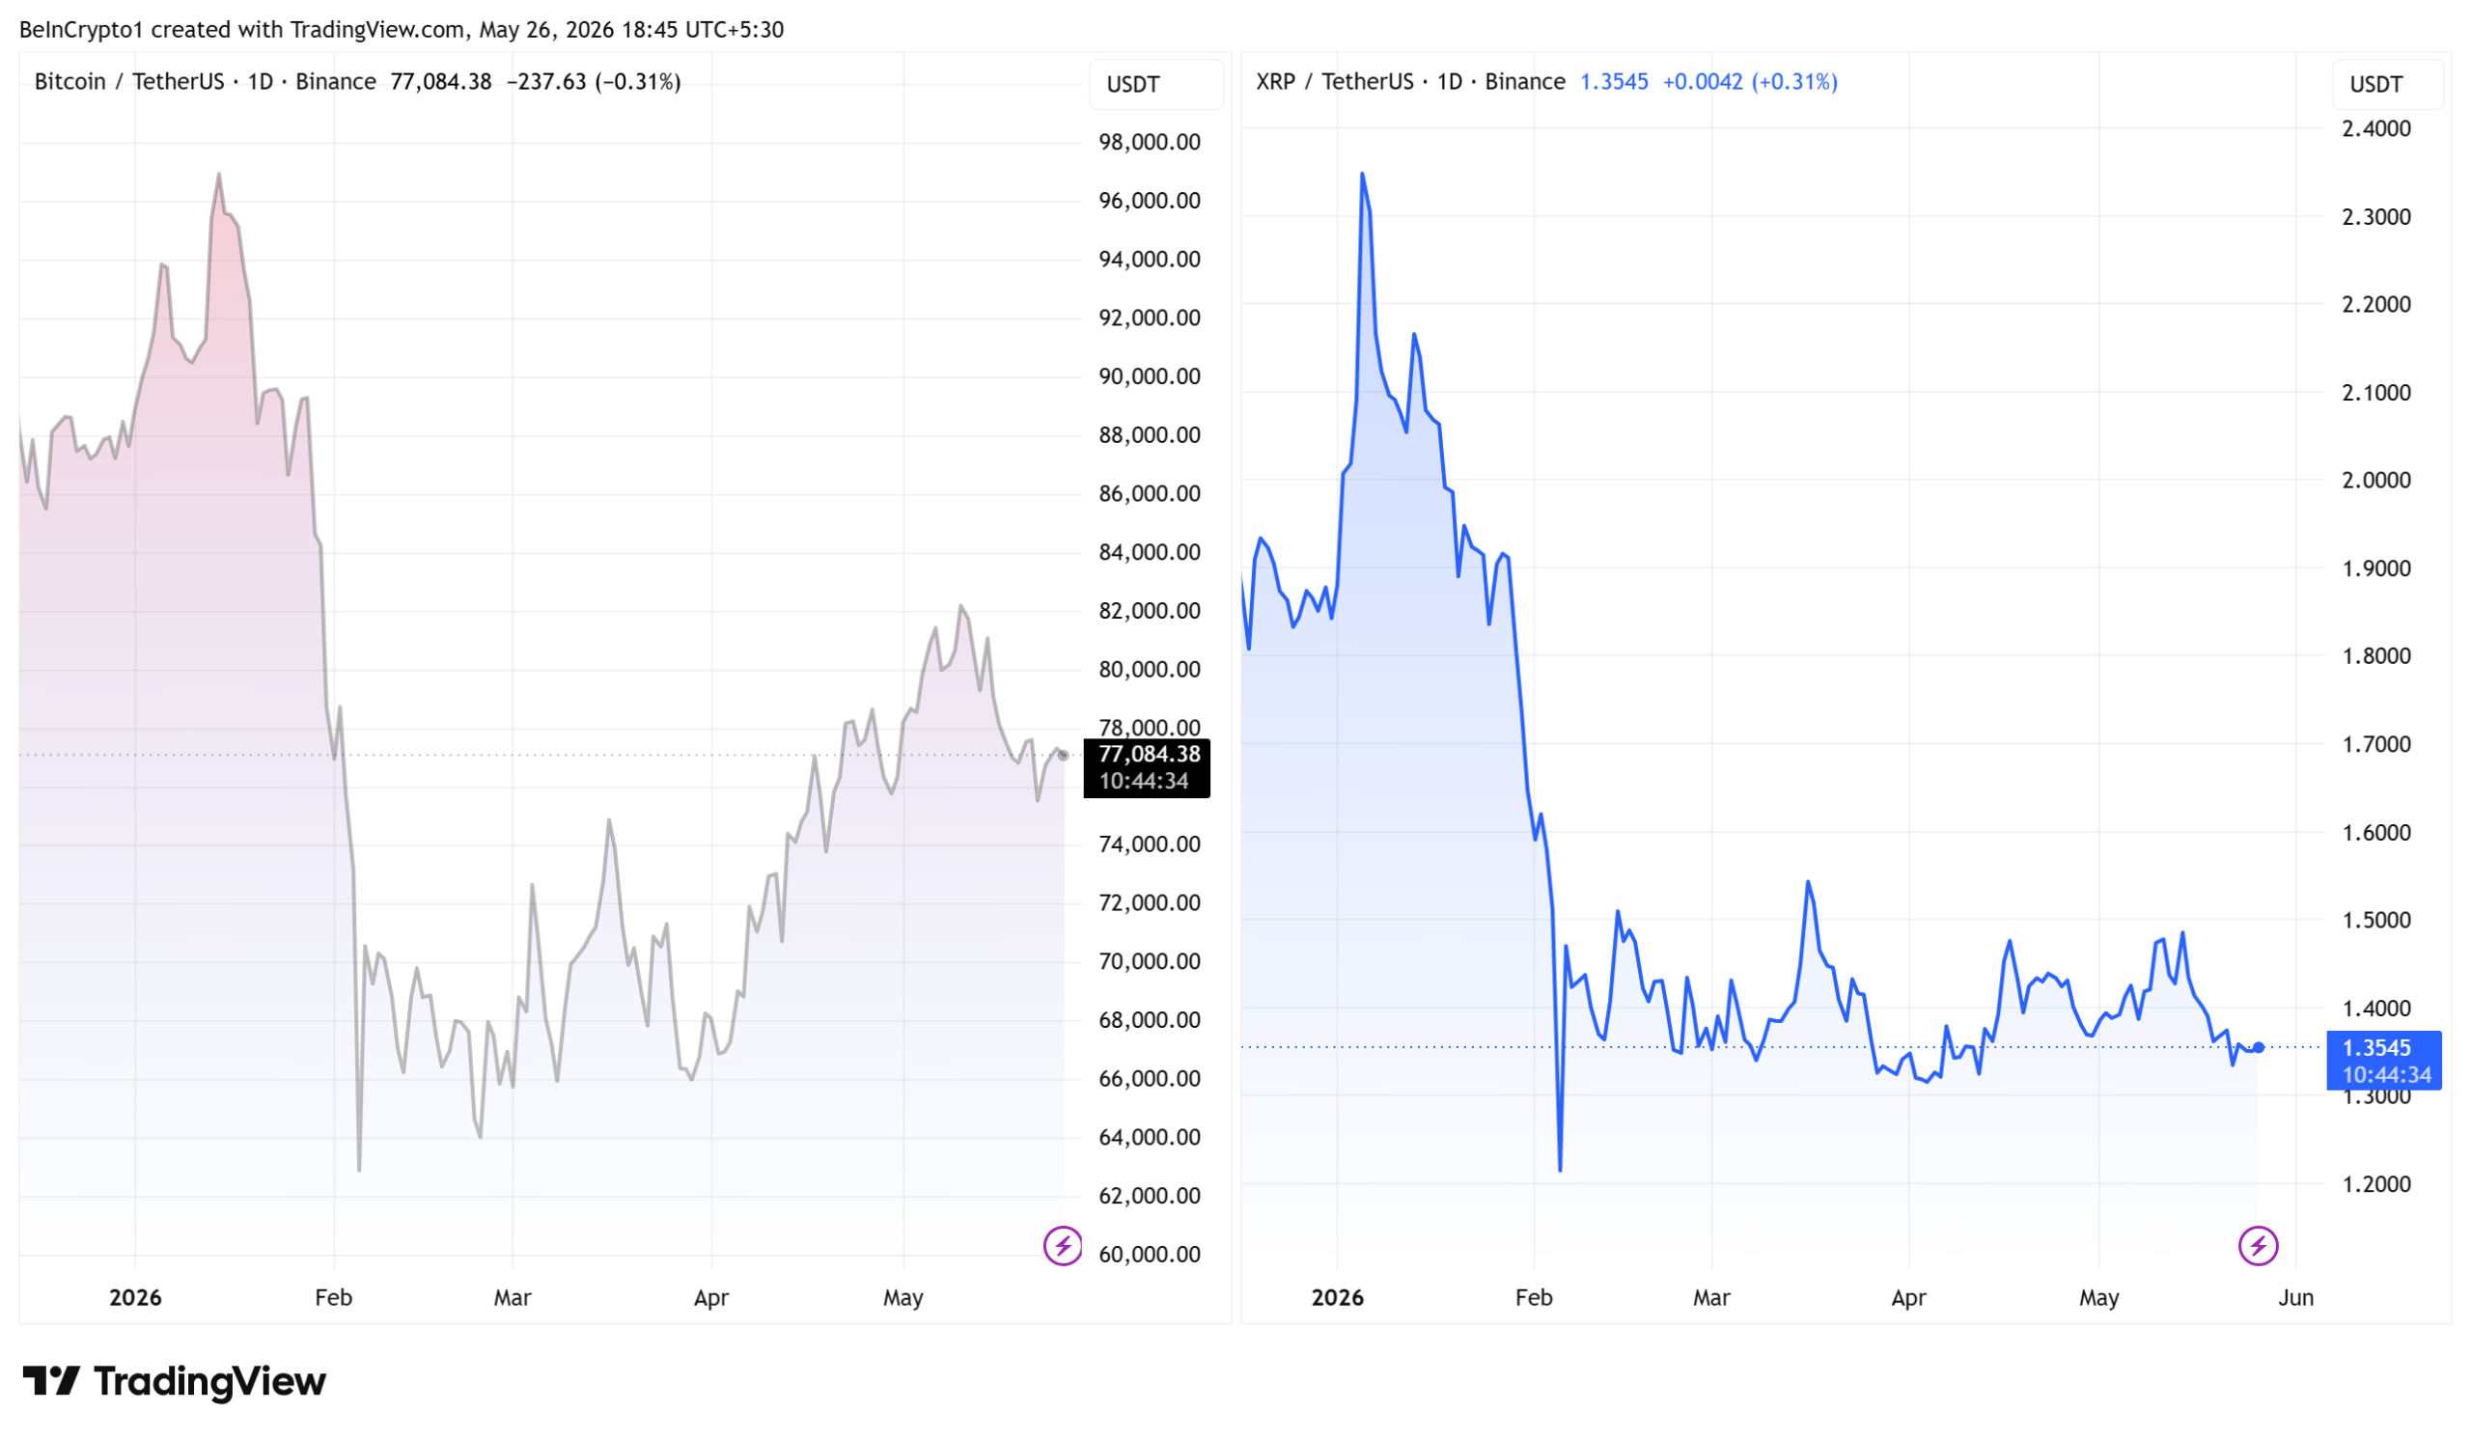
Task: Click the 1.2000 label on the XRP axis
Action: 2375,1184
